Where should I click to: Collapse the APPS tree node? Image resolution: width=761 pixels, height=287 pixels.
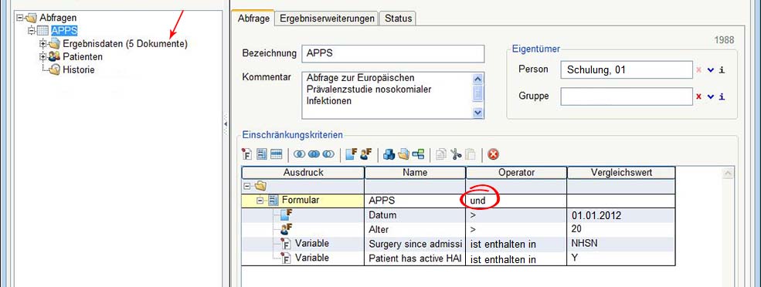click(32, 31)
